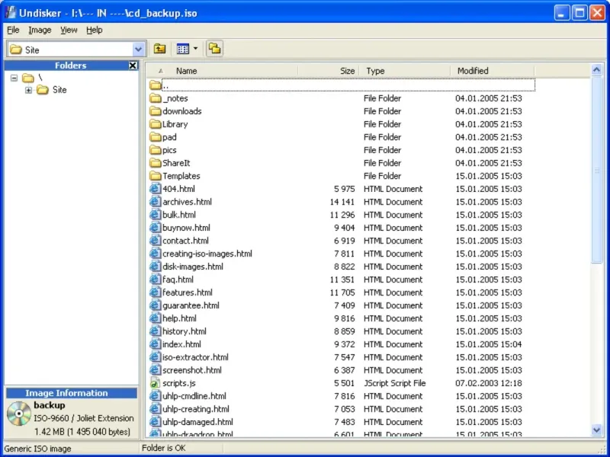Click the file list scroll down arrow
The height and width of the screenshot is (457, 610).
[597, 430]
